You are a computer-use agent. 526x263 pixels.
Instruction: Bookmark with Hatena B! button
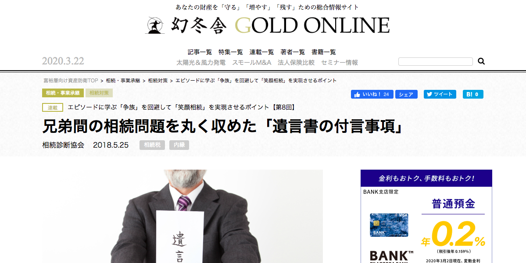click(x=472, y=94)
